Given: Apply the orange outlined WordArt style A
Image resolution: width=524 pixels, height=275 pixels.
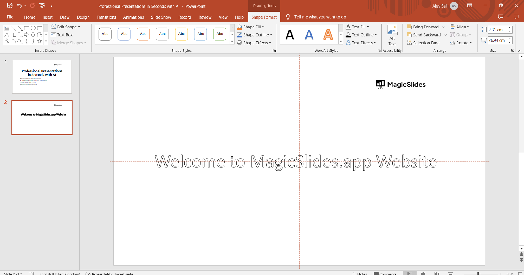Looking at the screenshot, I should tap(328, 34).
